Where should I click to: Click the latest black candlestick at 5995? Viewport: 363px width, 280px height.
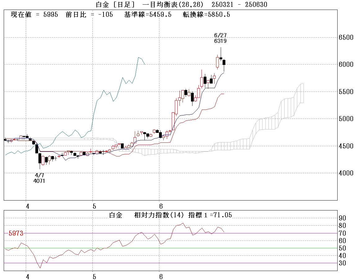(224, 62)
